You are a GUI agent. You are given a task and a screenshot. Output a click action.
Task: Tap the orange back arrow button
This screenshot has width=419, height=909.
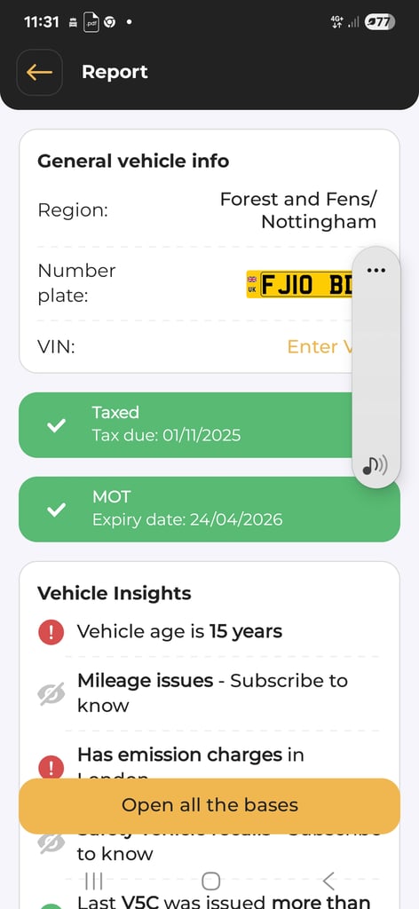[x=39, y=73]
